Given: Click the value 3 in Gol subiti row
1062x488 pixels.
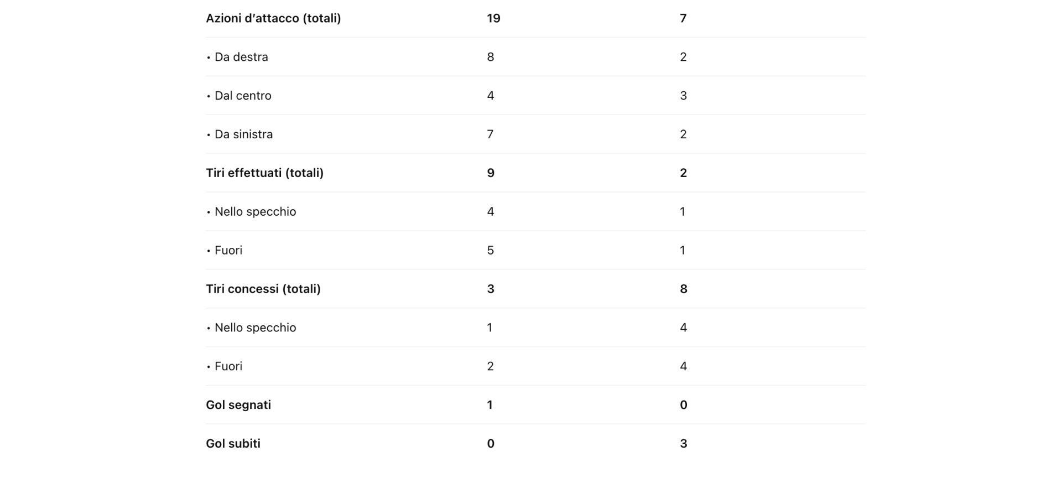Looking at the screenshot, I should coord(683,444).
